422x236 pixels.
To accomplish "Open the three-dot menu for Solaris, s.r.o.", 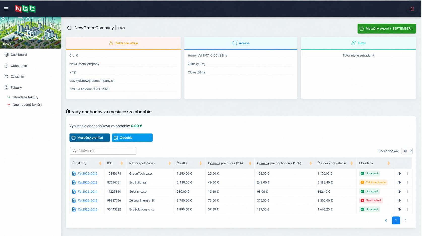I will (x=407, y=192).
